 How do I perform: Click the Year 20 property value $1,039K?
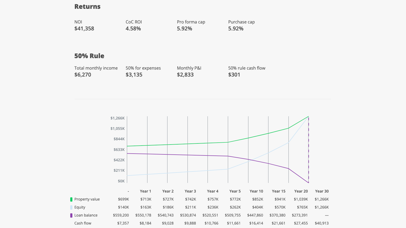301,199
